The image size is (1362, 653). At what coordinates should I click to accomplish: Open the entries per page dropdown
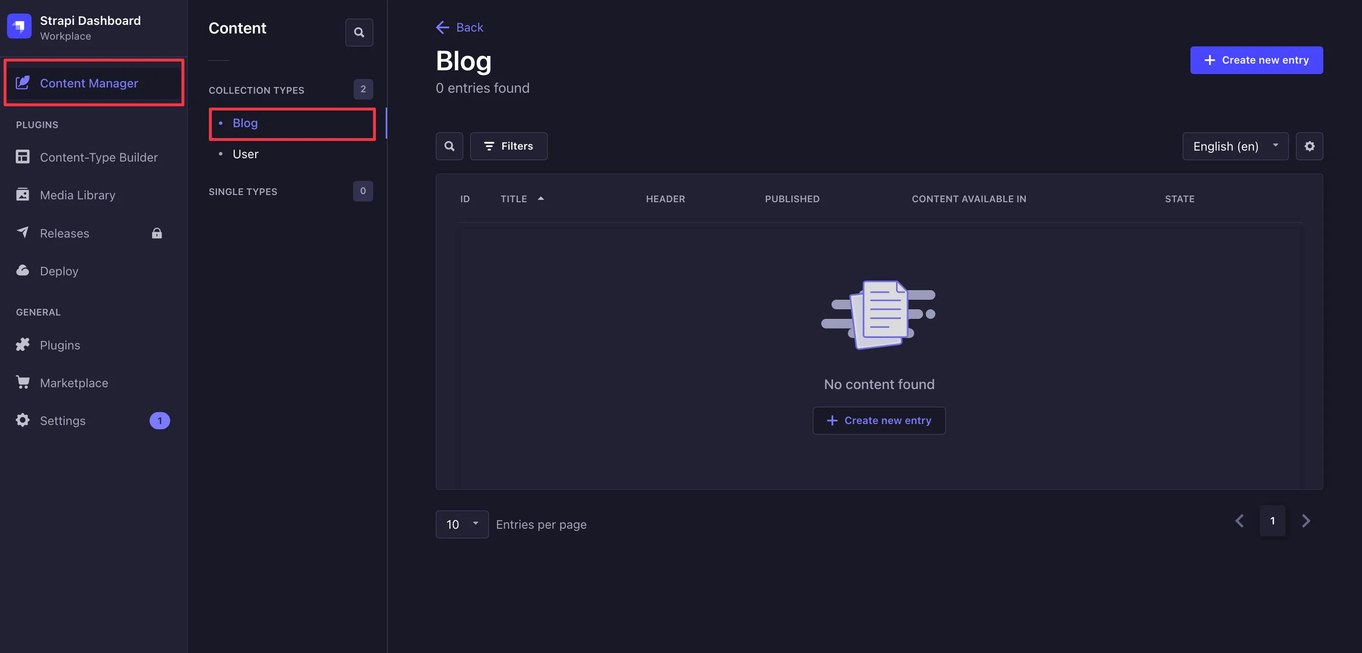coord(461,523)
